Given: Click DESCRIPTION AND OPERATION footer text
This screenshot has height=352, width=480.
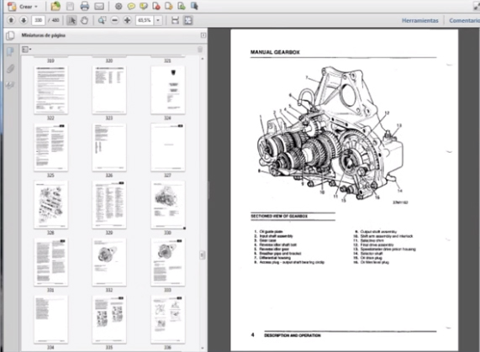Looking at the screenshot, I should [293, 335].
